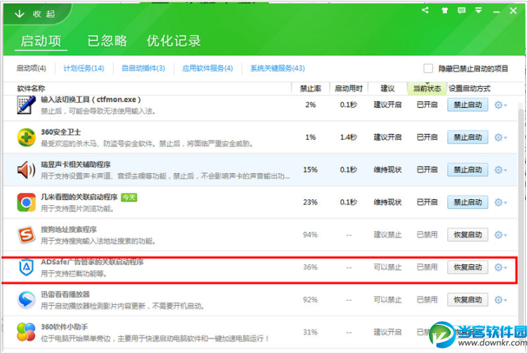Viewport: 528px width, 353px height.
Task: Select 启动项(4) sub-tab
Action: point(31,68)
